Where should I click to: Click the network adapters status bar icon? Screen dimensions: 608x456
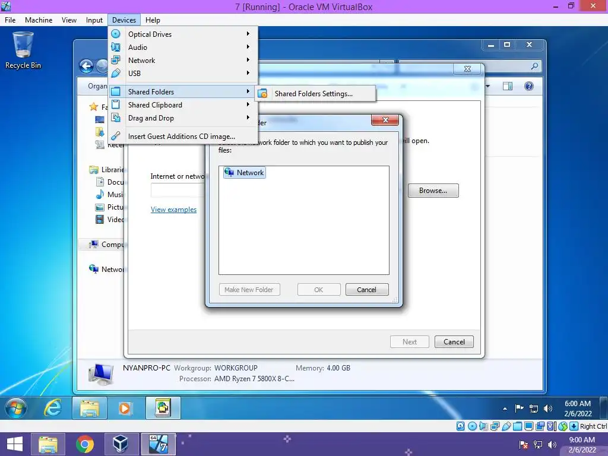click(x=495, y=426)
